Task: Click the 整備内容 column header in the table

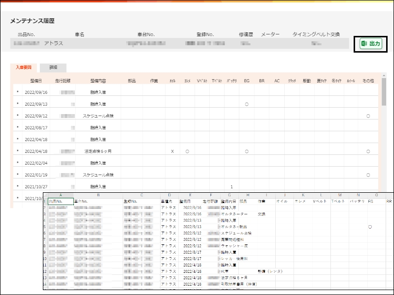Action: 98,80
